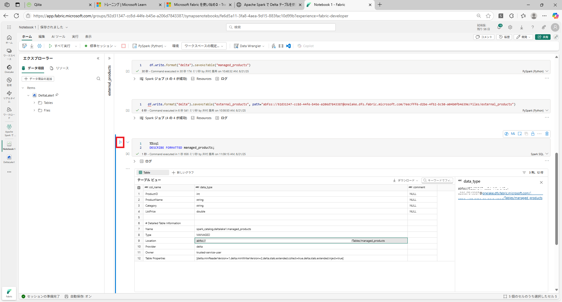Image resolution: width=562 pixels, height=302 pixels.
Task: Open the Fabric settings gear in the header
Action: pos(510,27)
